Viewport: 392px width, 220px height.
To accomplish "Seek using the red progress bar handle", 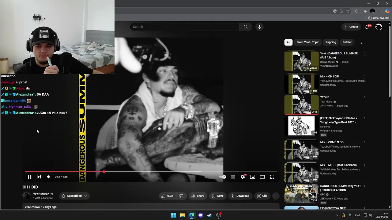I will [104, 172].
